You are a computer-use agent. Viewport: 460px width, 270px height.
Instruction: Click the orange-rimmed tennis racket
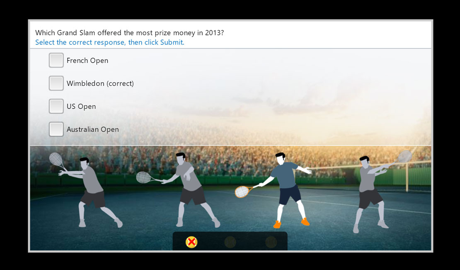point(244,192)
